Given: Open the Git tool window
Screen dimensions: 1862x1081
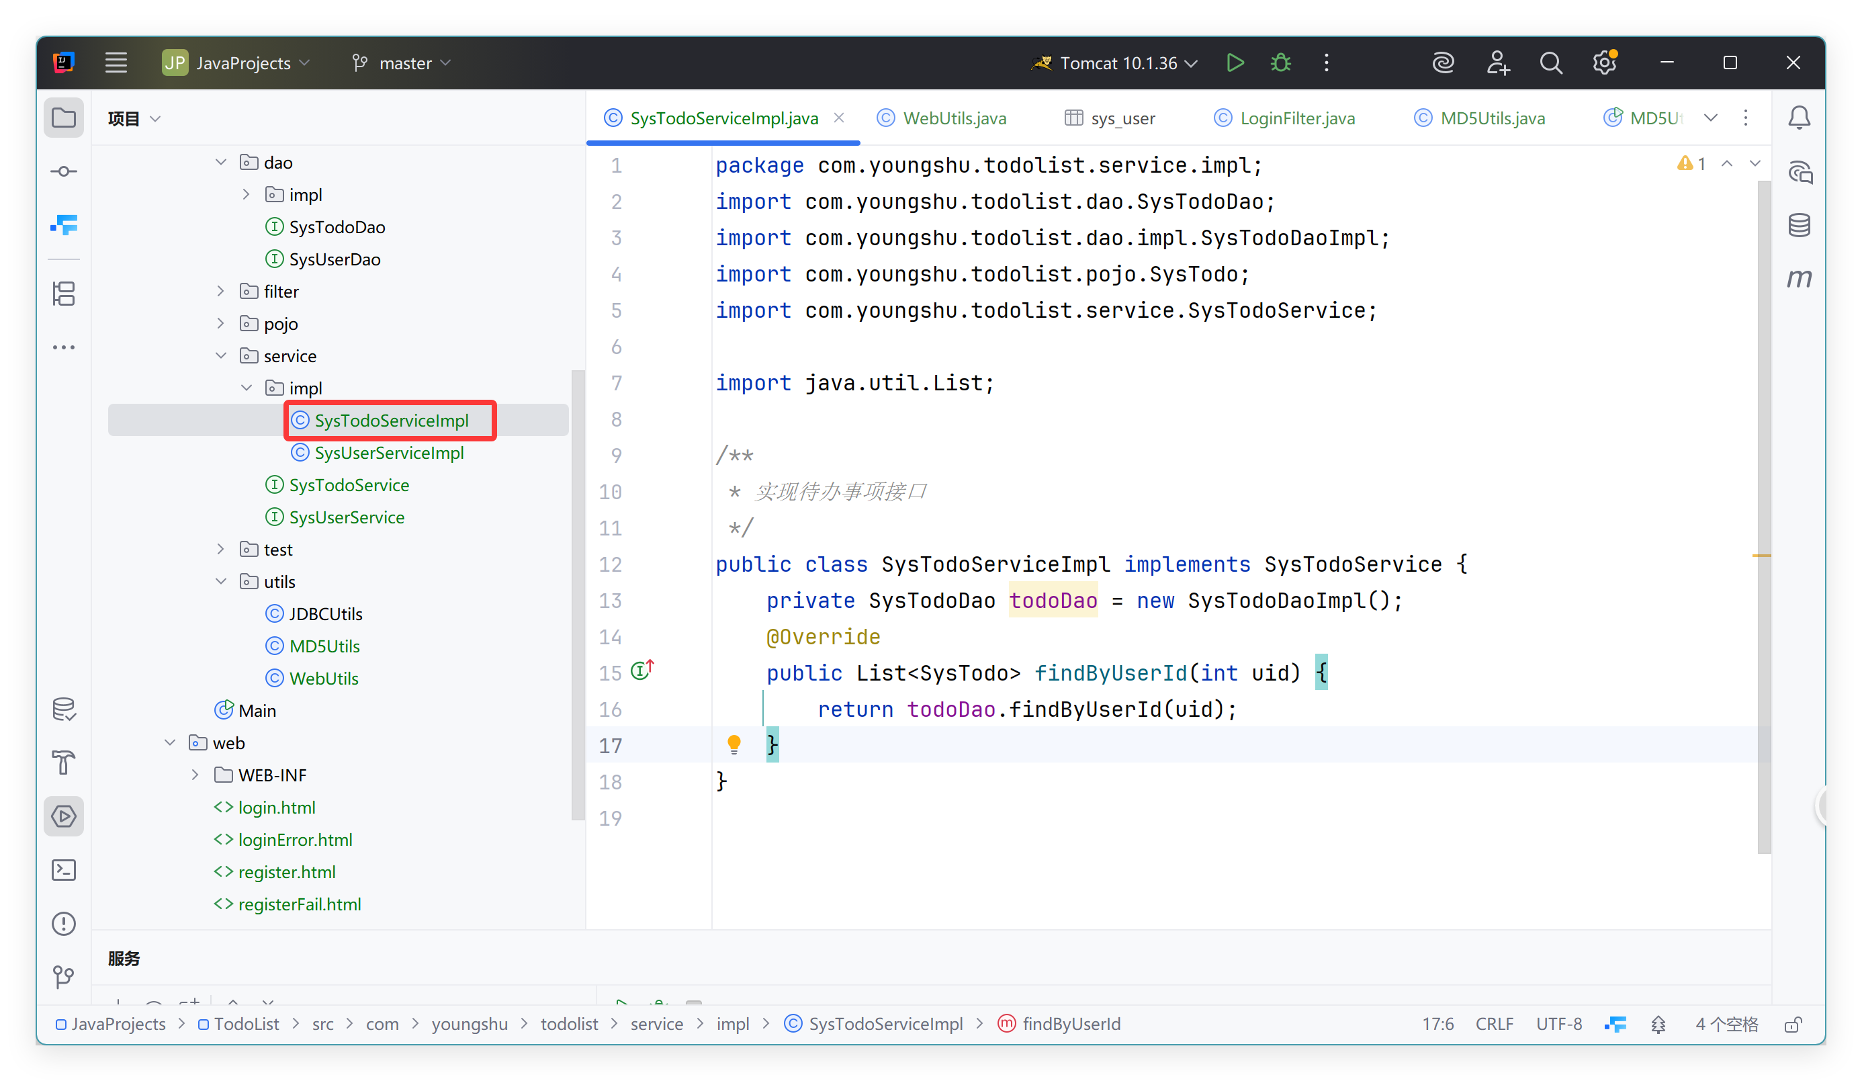Looking at the screenshot, I should tap(64, 978).
